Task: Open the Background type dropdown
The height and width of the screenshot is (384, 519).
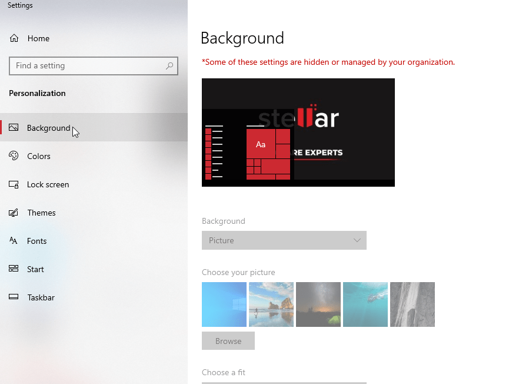Action: [284, 240]
